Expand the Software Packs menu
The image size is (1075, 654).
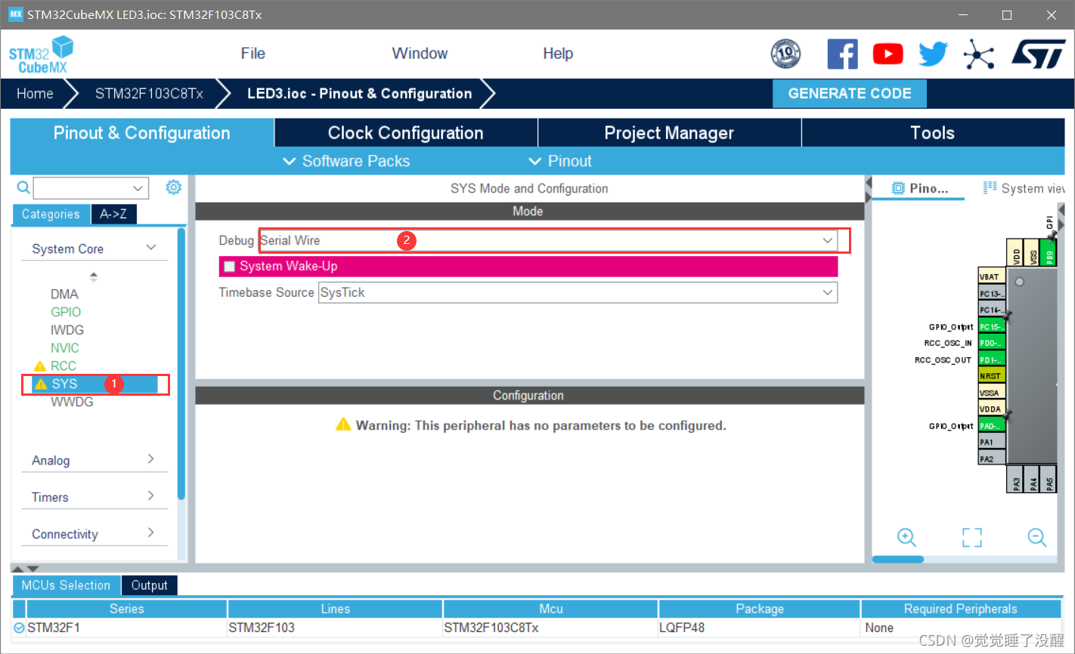click(x=346, y=161)
